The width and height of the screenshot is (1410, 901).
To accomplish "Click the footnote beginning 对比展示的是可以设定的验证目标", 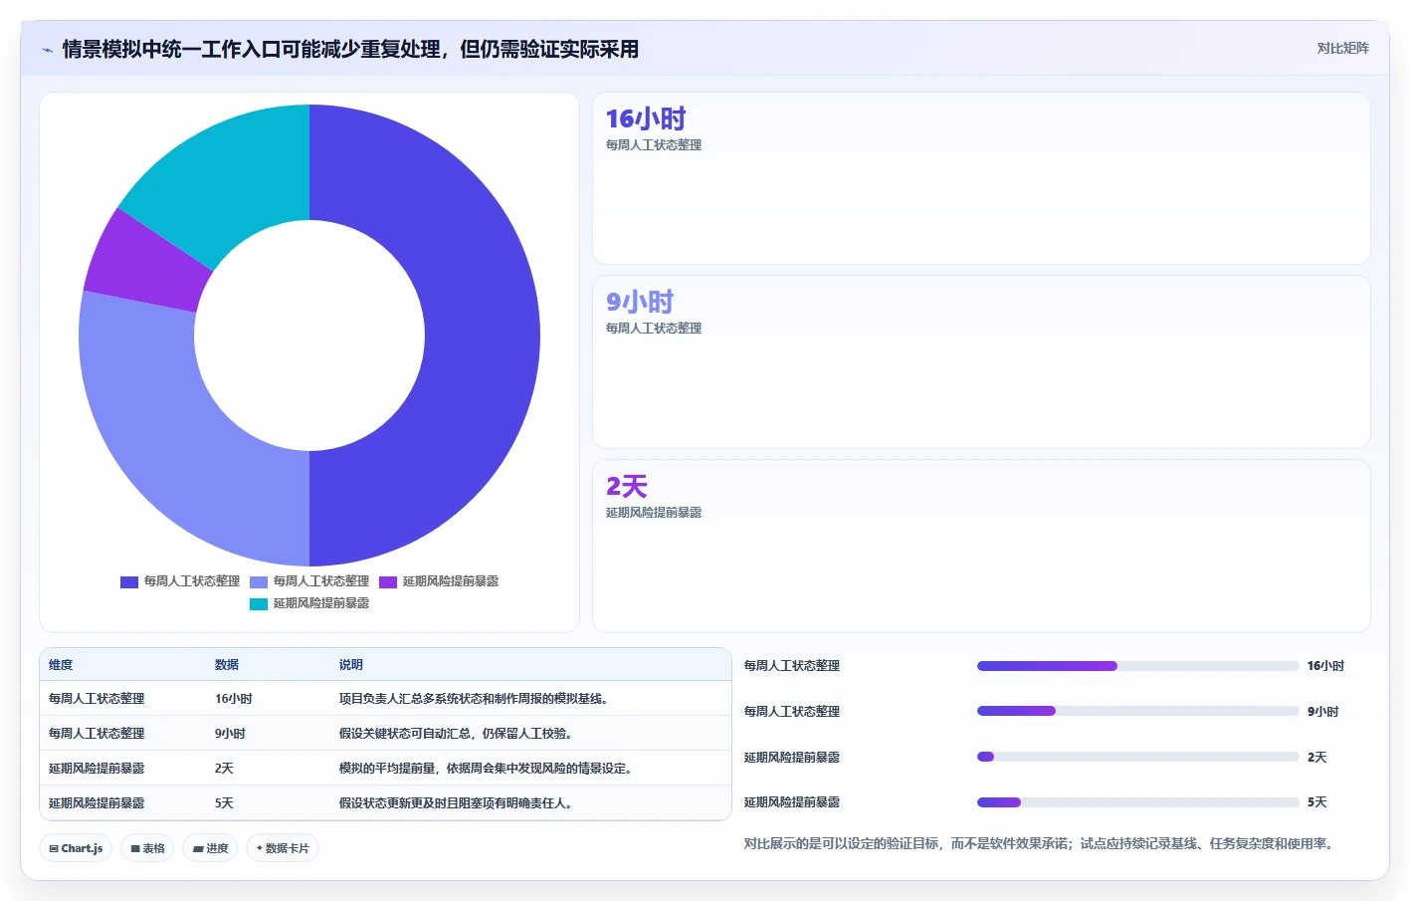I will [x=1041, y=843].
